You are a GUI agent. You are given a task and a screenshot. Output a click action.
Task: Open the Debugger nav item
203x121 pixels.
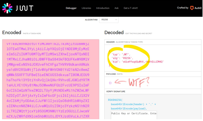click(71, 8)
